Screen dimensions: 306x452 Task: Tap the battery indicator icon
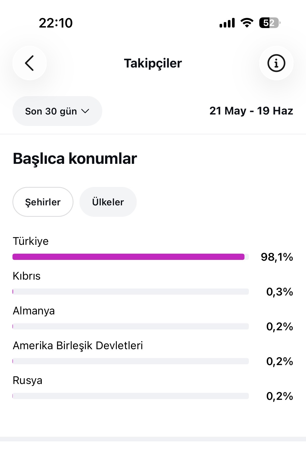270,23
